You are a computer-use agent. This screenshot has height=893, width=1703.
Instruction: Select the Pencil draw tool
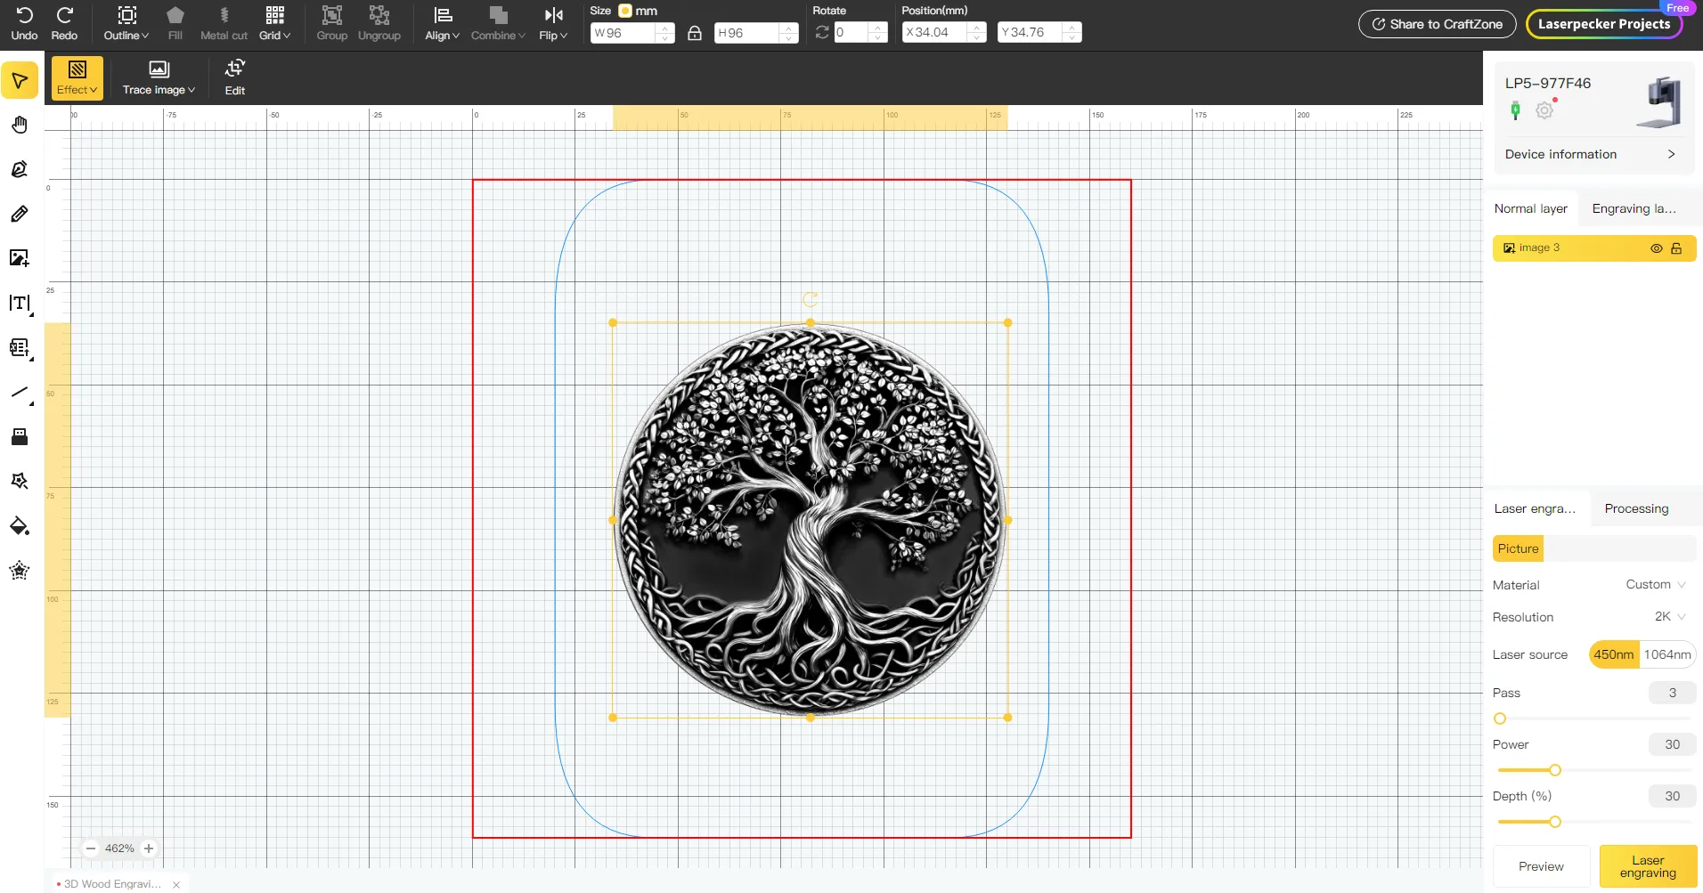click(x=20, y=214)
